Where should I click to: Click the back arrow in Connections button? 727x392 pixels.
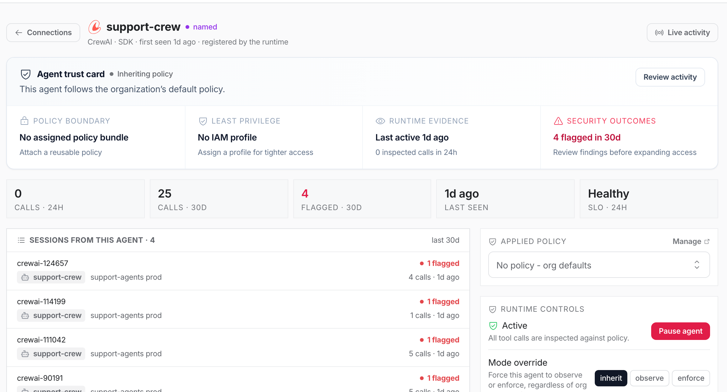[x=19, y=33]
